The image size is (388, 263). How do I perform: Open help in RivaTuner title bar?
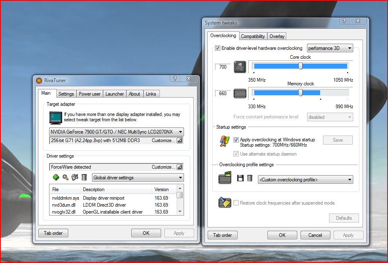(x=175, y=78)
